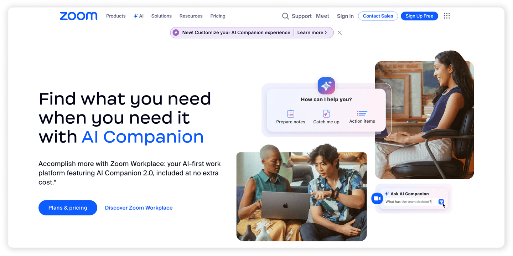Image resolution: width=513 pixels, height=256 pixels.
Task: Go to Pricing page
Action: [x=218, y=16]
